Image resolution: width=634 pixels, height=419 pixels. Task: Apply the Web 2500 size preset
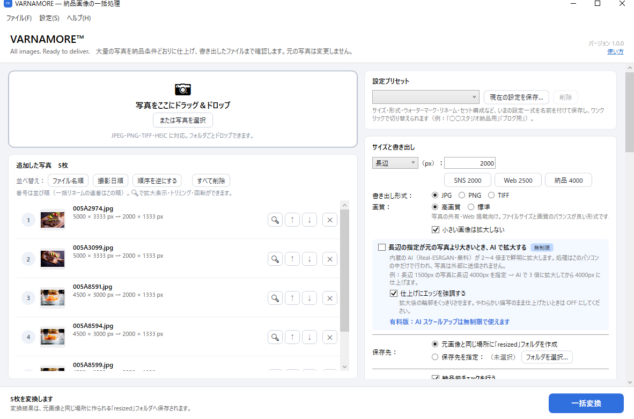[518, 180]
